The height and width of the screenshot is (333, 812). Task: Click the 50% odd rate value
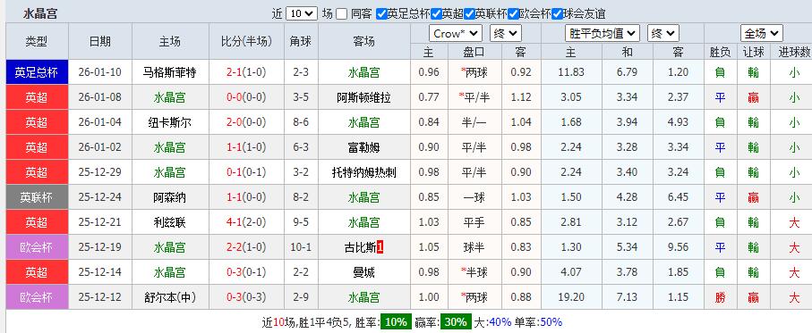pyautogui.click(x=550, y=322)
